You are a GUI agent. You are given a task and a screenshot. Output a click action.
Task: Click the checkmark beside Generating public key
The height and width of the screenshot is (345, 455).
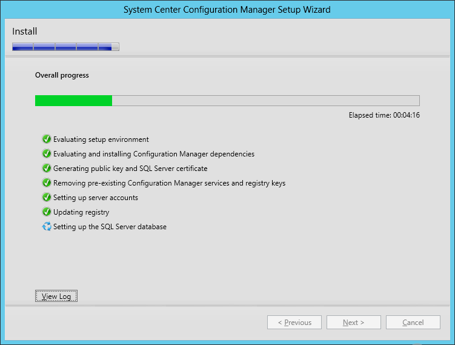click(47, 168)
